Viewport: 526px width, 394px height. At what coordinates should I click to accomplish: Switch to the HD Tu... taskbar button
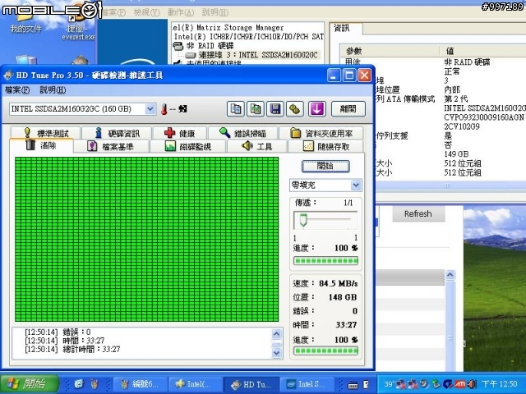pyautogui.click(x=251, y=384)
